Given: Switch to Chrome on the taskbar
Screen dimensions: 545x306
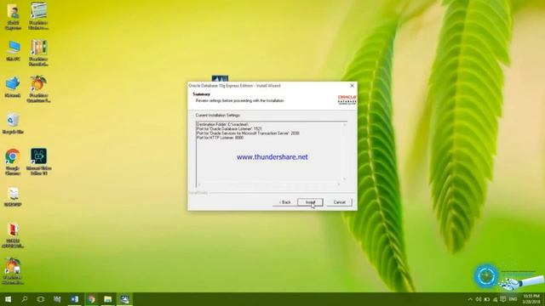Looking at the screenshot, I should click(91, 299).
